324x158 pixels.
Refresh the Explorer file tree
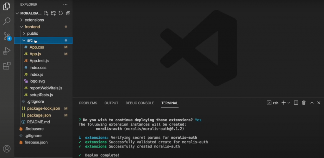60,13
